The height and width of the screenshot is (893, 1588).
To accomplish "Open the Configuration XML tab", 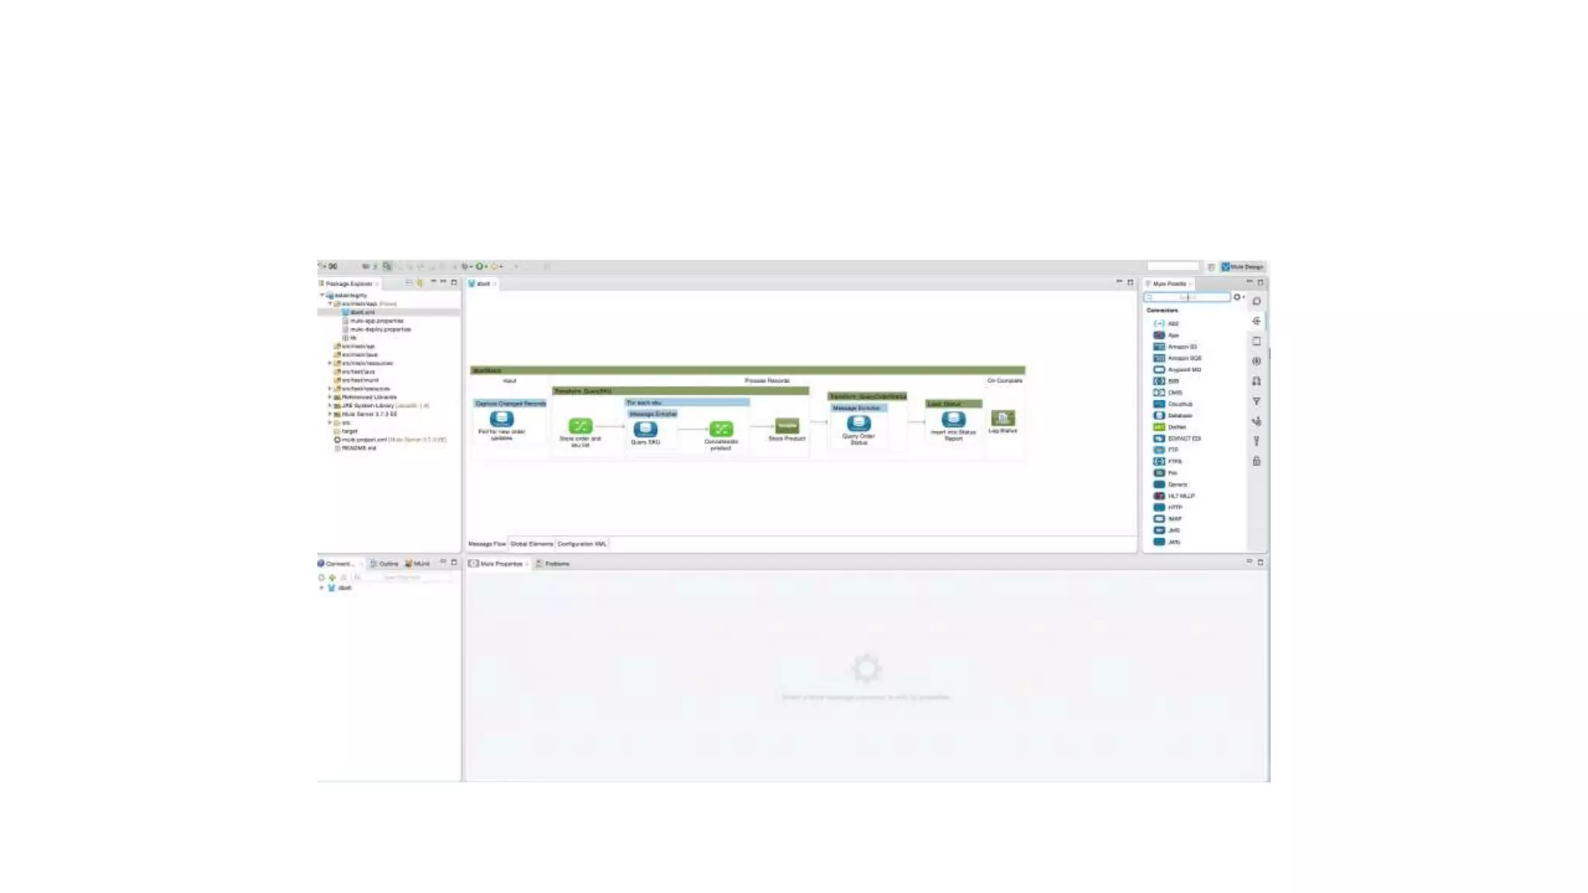I will tap(582, 544).
